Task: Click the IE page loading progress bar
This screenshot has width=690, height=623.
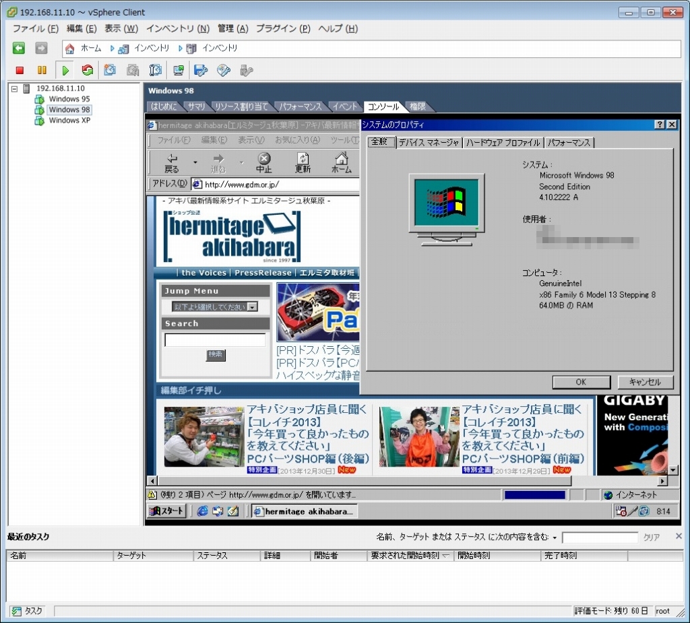Action: click(x=534, y=495)
